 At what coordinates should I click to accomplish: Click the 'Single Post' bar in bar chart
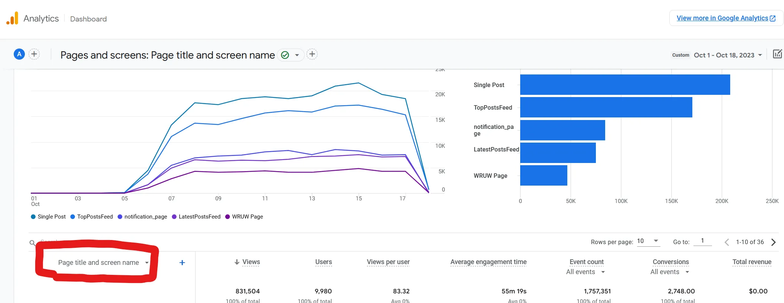[625, 84]
